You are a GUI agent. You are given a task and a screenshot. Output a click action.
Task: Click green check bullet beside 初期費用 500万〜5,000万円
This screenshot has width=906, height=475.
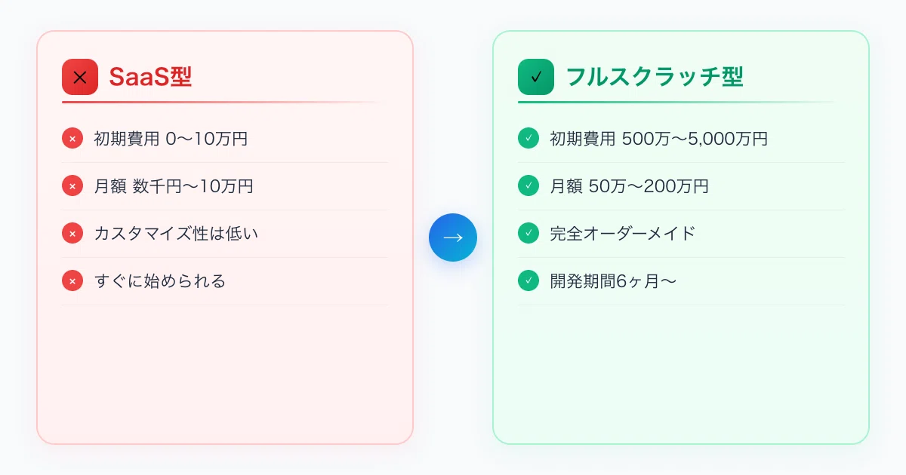point(528,139)
